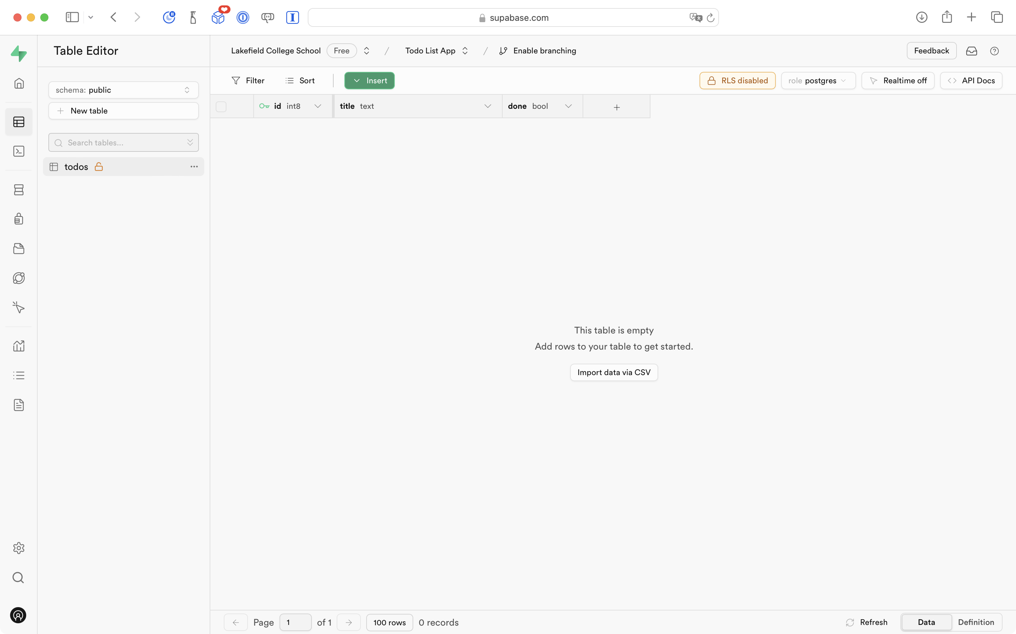Click the green Insert button
The height and width of the screenshot is (634, 1016).
(x=370, y=81)
